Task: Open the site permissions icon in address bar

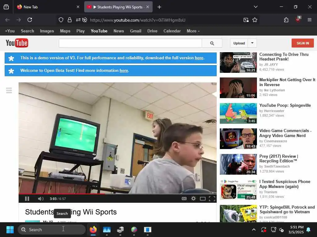Action: 78,20
